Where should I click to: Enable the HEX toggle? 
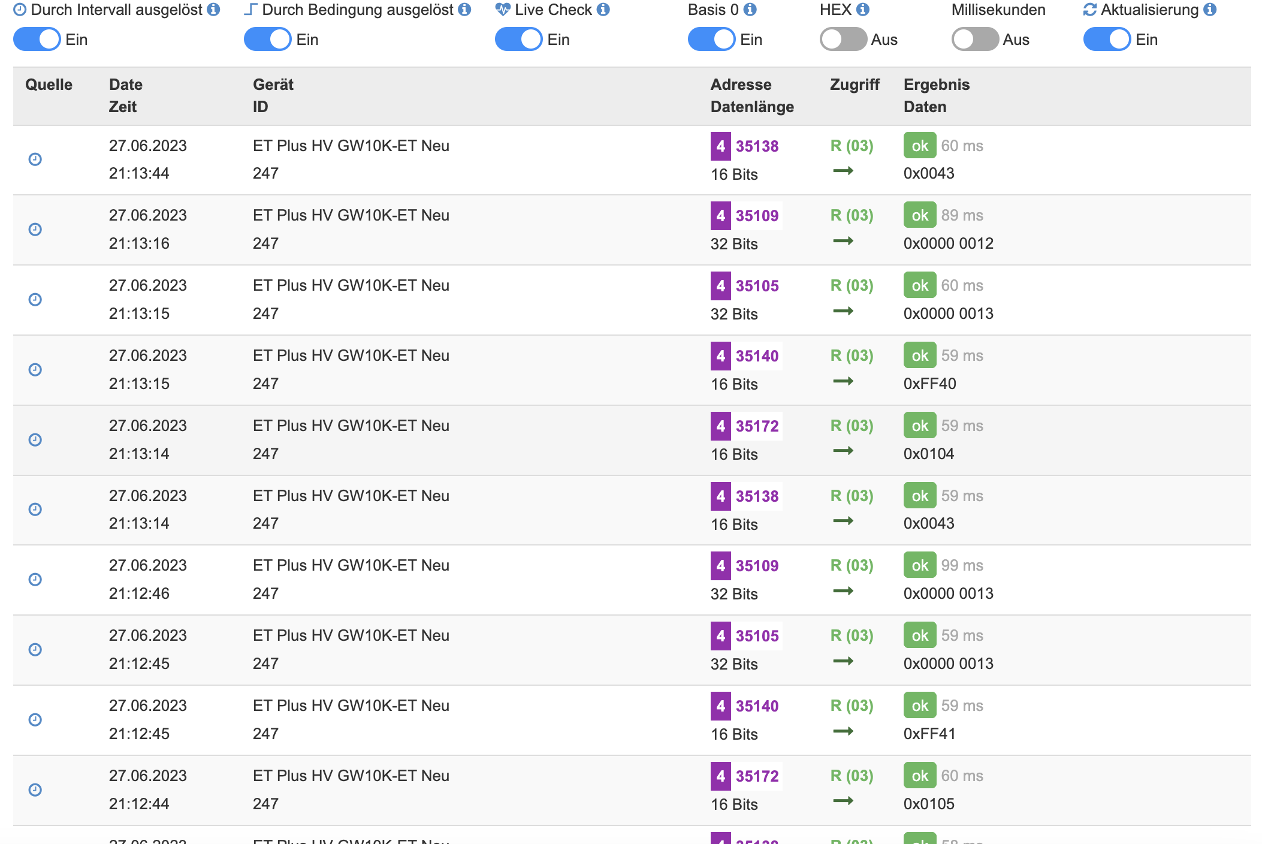pos(843,40)
